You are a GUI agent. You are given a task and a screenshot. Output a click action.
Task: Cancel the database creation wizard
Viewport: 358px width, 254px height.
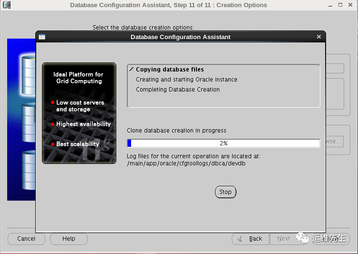pos(26,239)
